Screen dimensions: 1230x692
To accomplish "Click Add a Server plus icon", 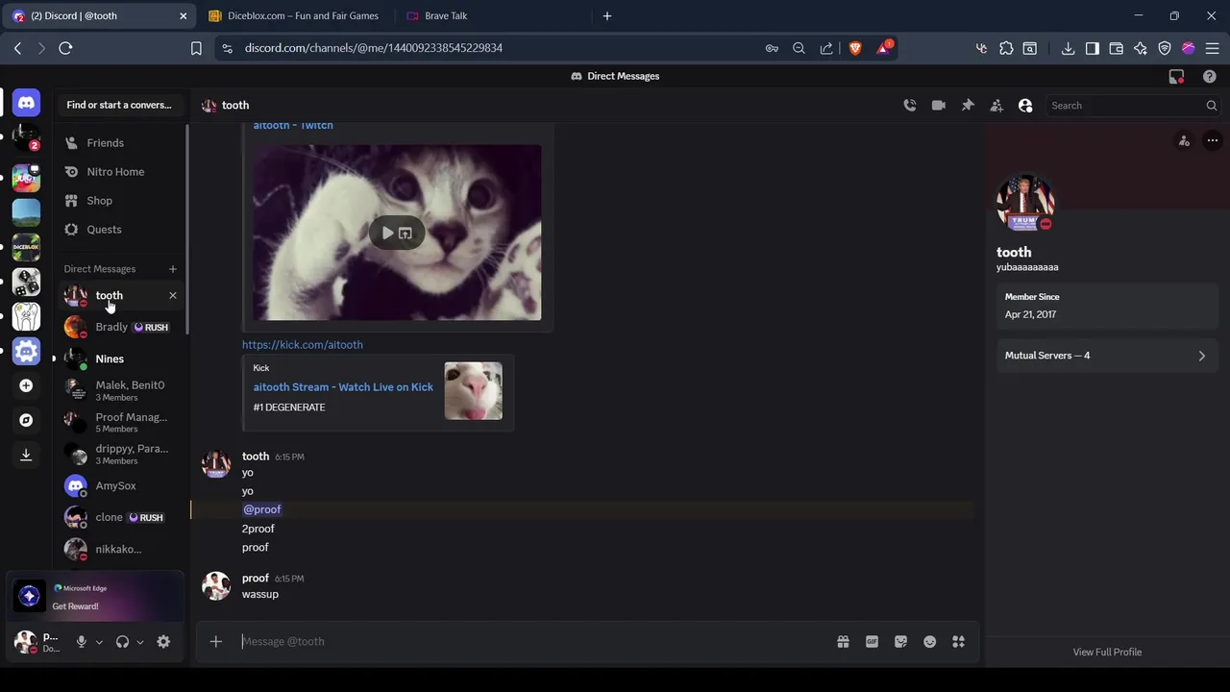I will [x=26, y=385].
